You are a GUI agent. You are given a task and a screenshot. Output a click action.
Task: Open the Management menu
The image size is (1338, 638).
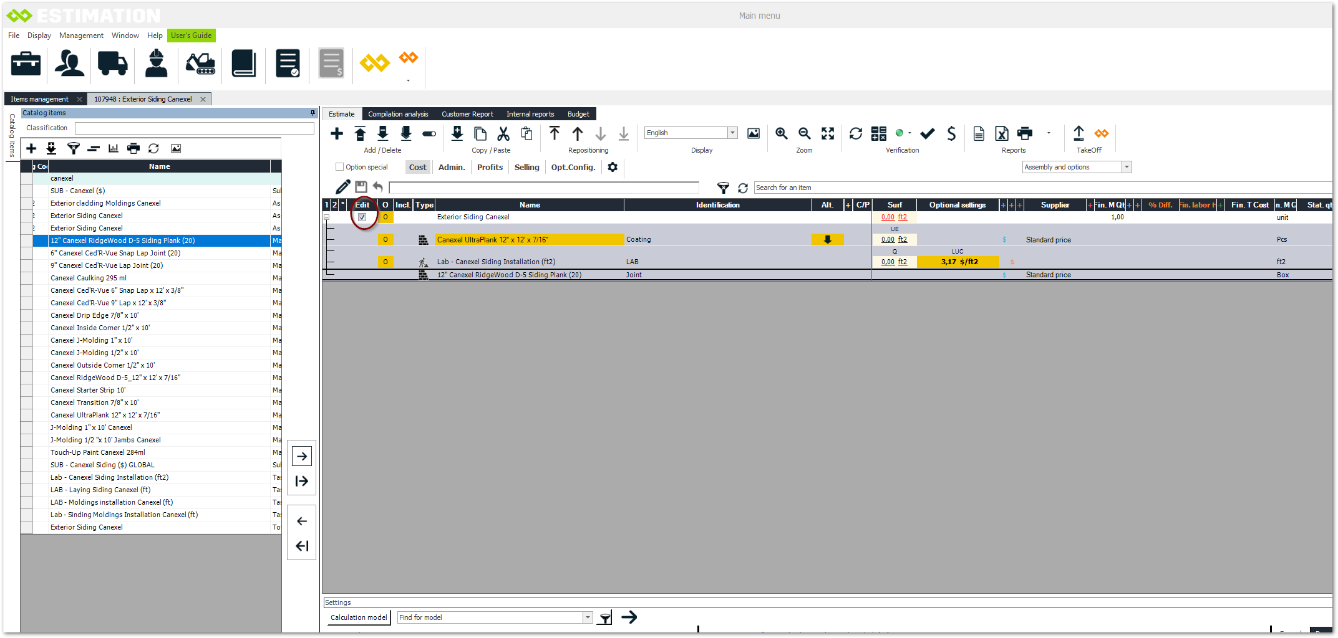[81, 36]
